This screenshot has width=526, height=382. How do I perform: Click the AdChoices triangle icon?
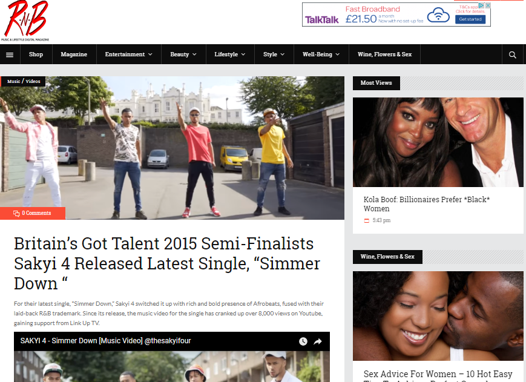click(x=481, y=5)
